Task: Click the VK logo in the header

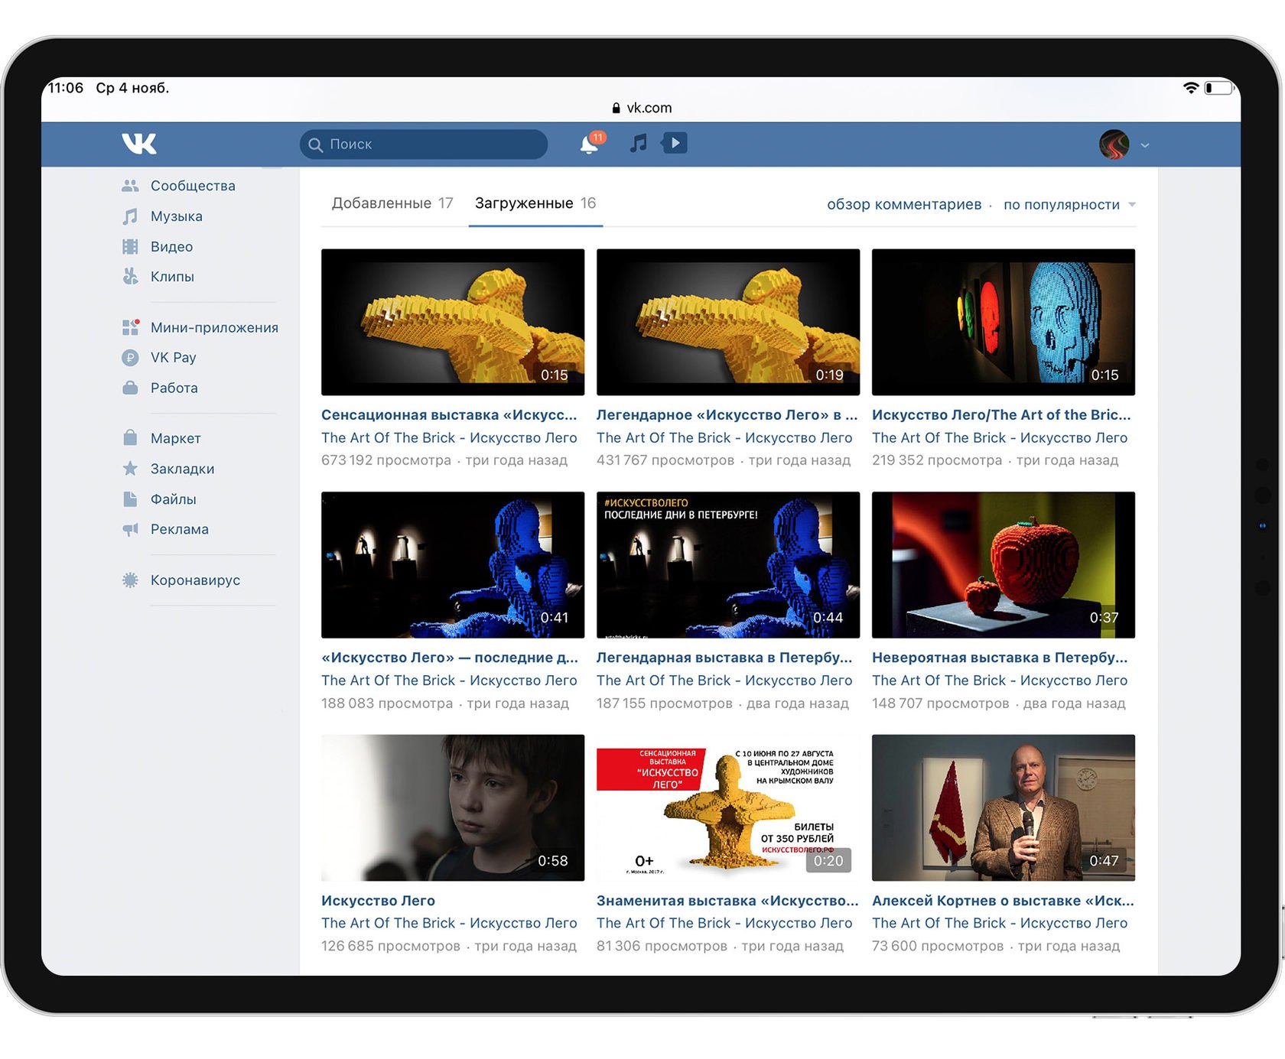Action: click(x=138, y=143)
